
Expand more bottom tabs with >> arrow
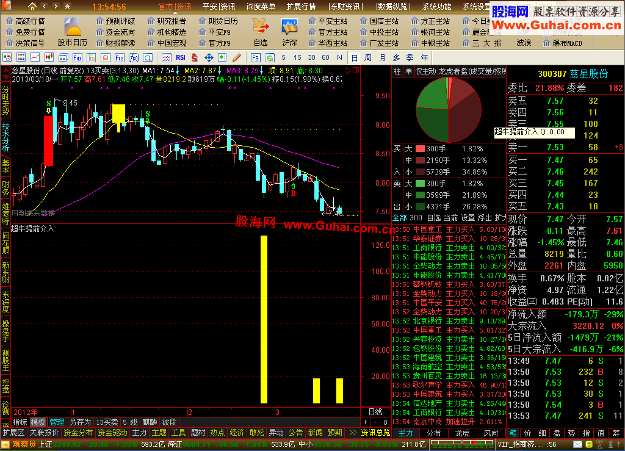353,433
